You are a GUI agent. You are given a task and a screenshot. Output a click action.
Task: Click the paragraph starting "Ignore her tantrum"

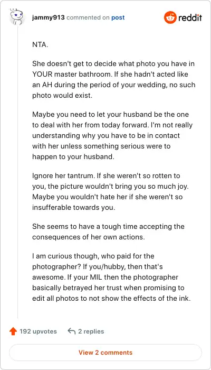[x=110, y=191]
